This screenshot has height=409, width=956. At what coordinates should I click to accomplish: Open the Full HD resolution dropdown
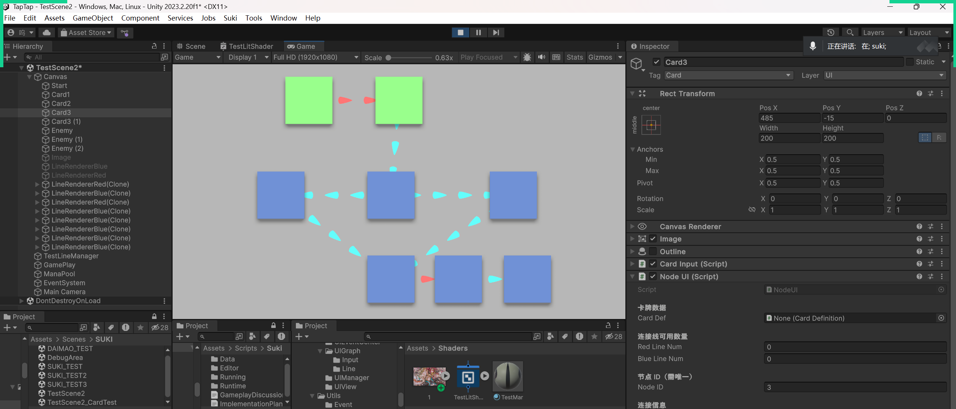pyautogui.click(x=315, y=57)
